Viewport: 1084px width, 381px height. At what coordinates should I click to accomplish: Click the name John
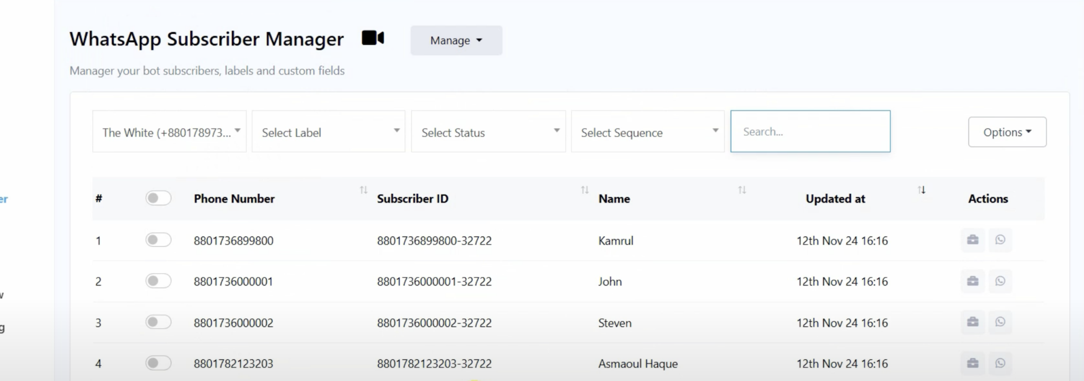(x=610, y=282)
